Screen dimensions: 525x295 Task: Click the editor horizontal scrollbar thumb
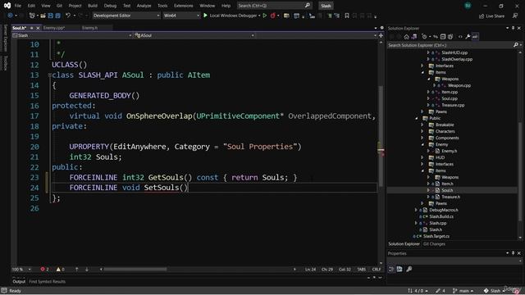click(135, 270)
